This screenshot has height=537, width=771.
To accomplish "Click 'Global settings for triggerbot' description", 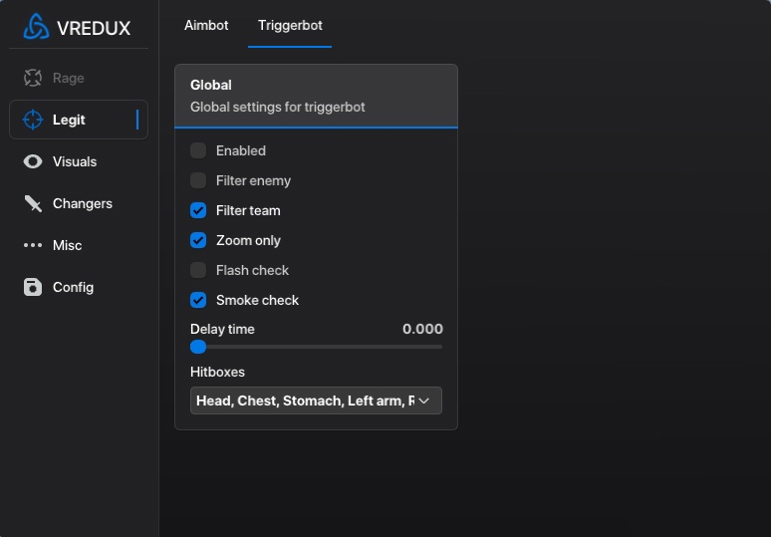I will (x=278, y=107).
